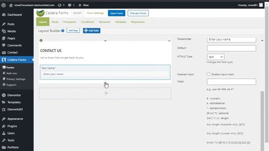This screenshot has height=151, width=269.
Task: Open the Add-ons submenu link
Action: pyautogui.click(x=11, y=73)
